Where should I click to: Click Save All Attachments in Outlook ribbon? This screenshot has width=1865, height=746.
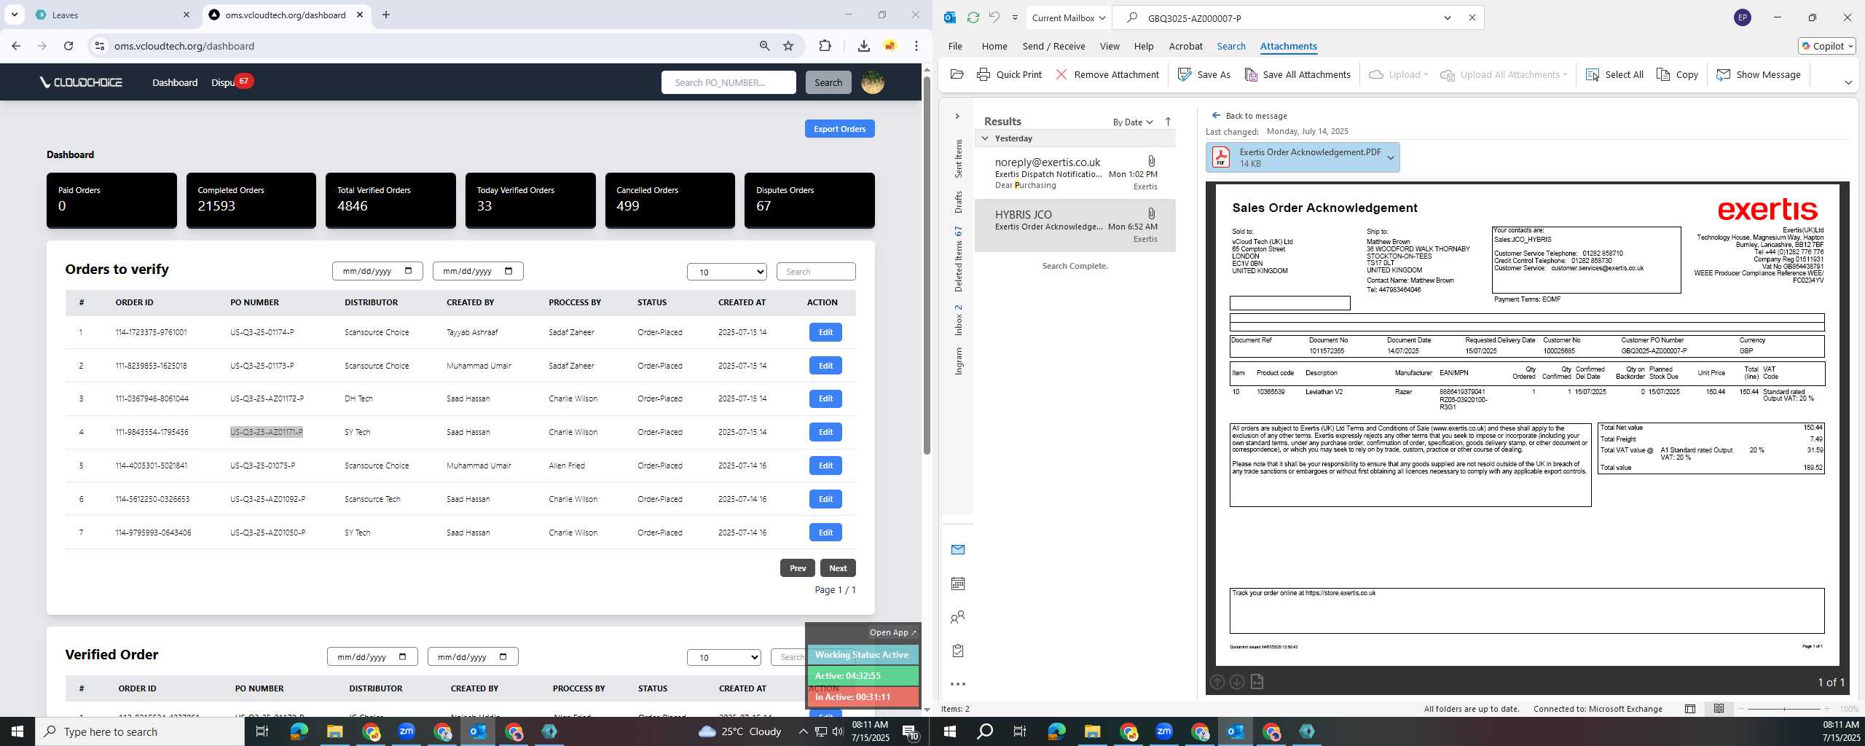(1297, 74)
